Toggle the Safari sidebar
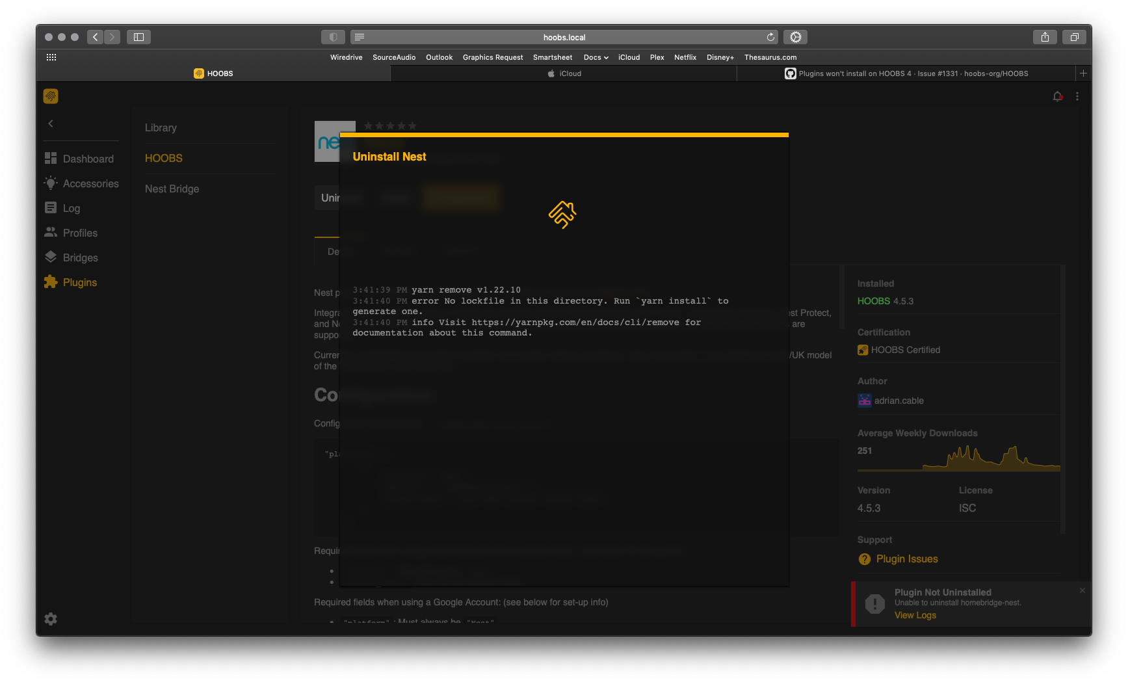Screen dimensions: 1128x684 (138, 37)
